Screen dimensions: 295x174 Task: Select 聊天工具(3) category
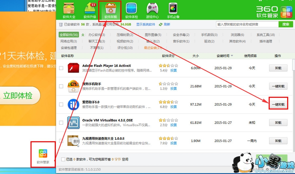(x=97, y=41)
